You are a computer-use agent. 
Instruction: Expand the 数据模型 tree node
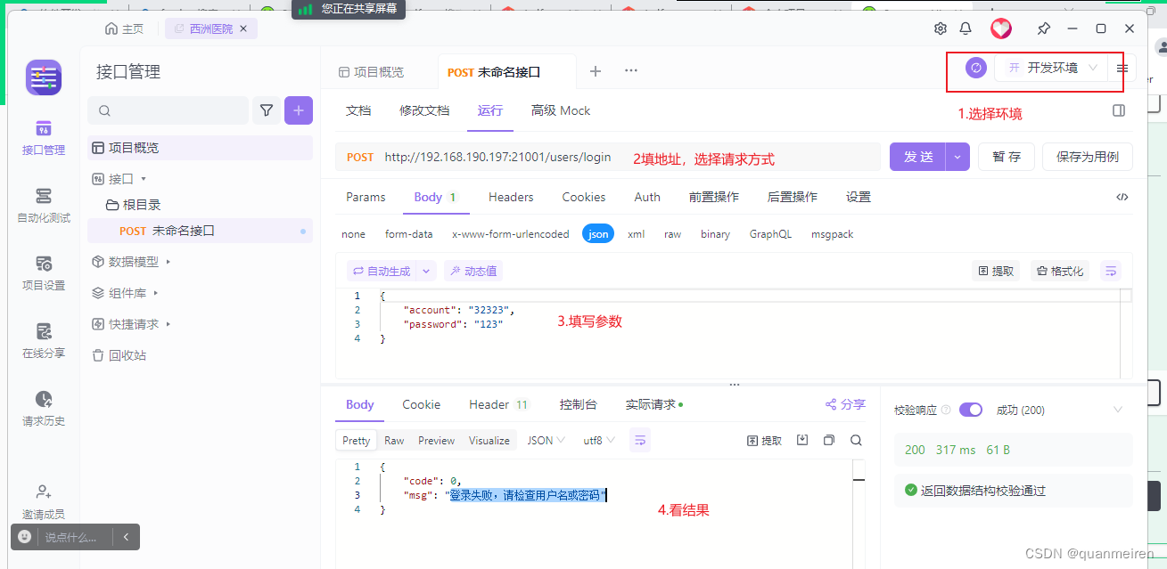coord(168,262)
